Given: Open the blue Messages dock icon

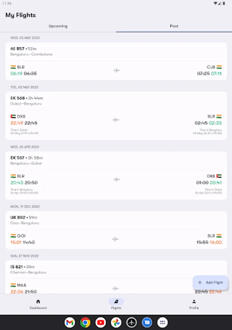Looking at the screenshot, I should [147, 322].
